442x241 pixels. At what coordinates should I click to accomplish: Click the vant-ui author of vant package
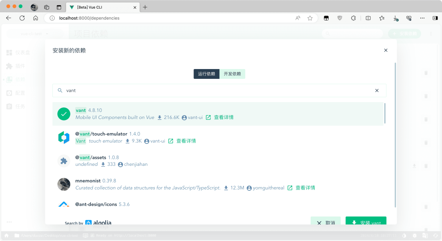click(x=195, y=117)
